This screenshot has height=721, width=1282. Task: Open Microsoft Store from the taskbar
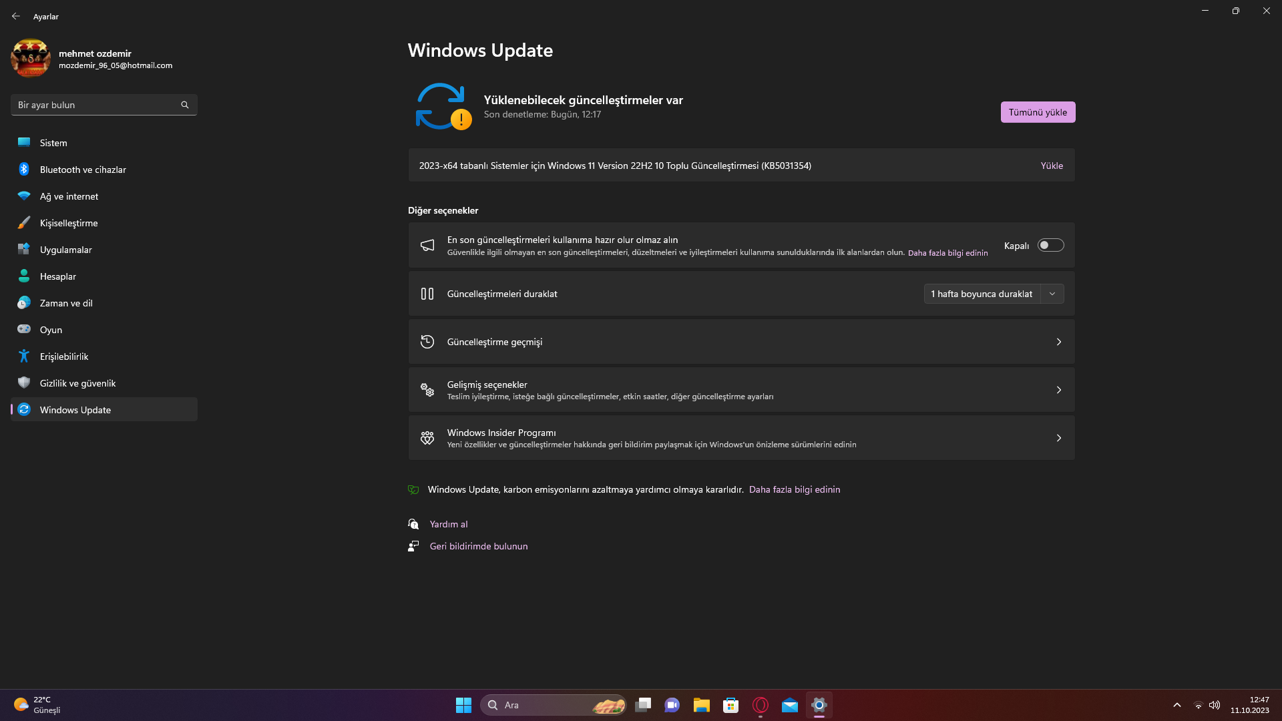[x=731, y=705]
